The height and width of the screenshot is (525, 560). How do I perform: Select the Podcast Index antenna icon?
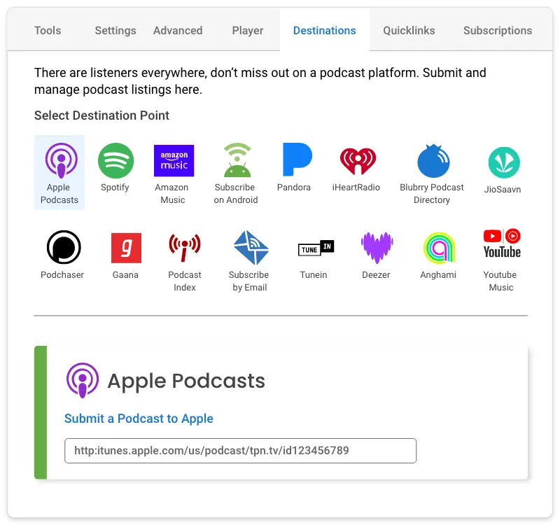pyautogui.click(x=185, y=248)
